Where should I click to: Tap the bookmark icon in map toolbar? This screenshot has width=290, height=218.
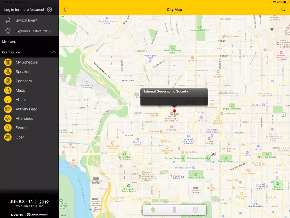pyautogui.click(x=174, y=210)
